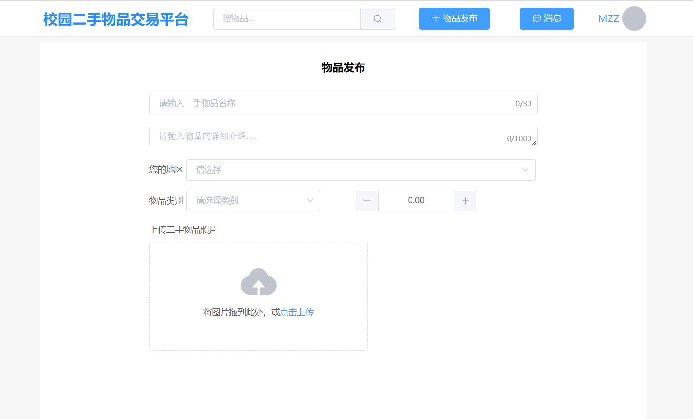This screenshot has width=693, height=419.
Task: Click the search magnifier icon button
Action: pos(378,18)
